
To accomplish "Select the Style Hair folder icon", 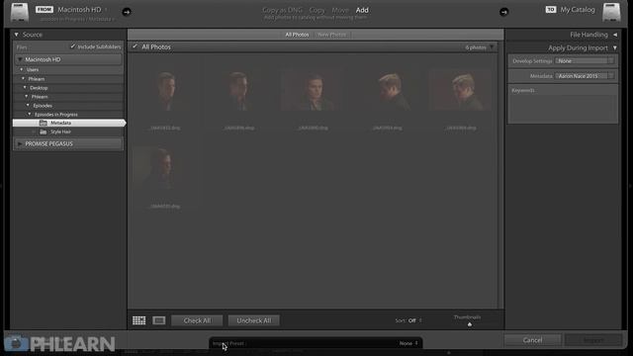I will coord(44,132).
